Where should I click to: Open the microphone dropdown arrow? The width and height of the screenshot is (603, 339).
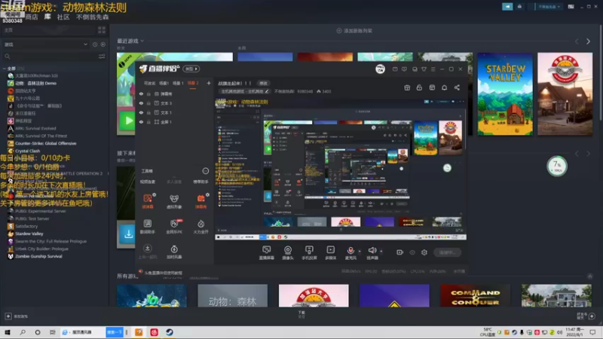coord(360,251)
